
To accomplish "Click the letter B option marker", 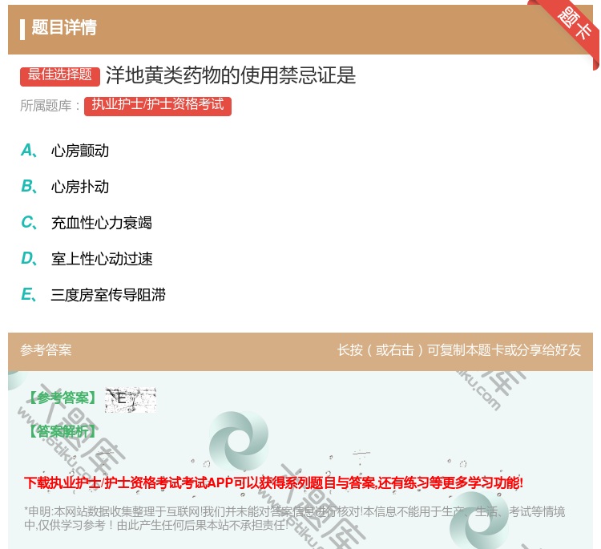I will [29, 187].
